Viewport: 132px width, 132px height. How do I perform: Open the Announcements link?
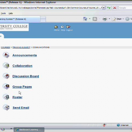(x=25, y=55)
